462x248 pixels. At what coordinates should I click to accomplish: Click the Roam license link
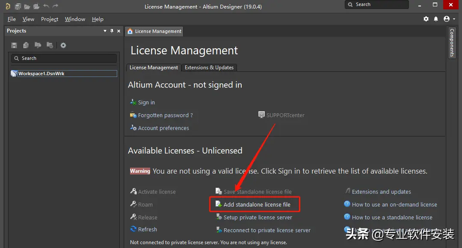[x=145, y=204]
